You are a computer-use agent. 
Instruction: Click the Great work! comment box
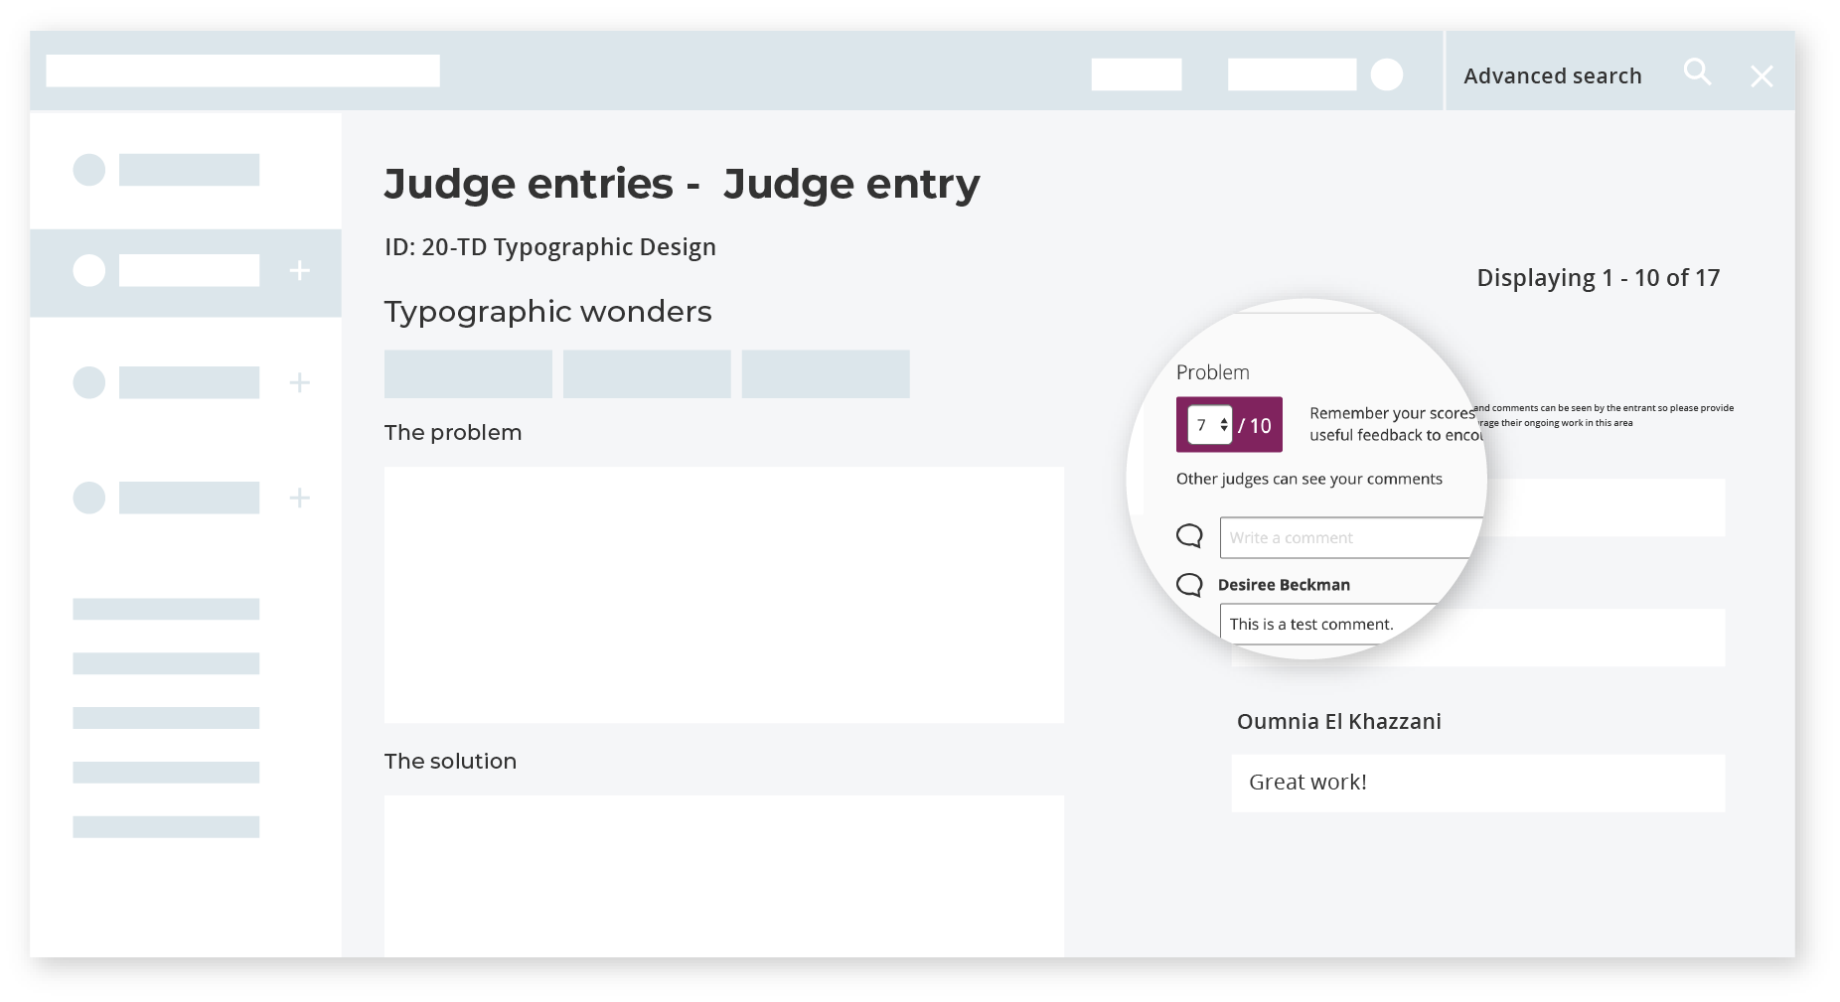click(1477, 783)
